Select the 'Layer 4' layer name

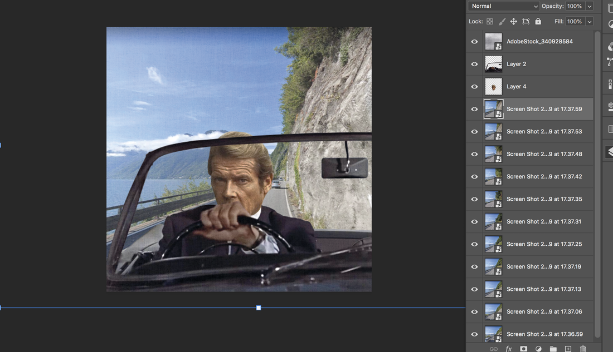click(517, 87)
